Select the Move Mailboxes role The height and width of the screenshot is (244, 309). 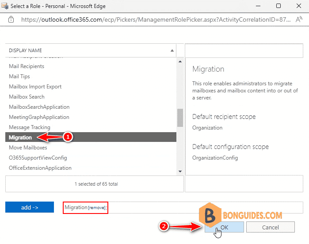pyautogui.click(x=28, y=148)
